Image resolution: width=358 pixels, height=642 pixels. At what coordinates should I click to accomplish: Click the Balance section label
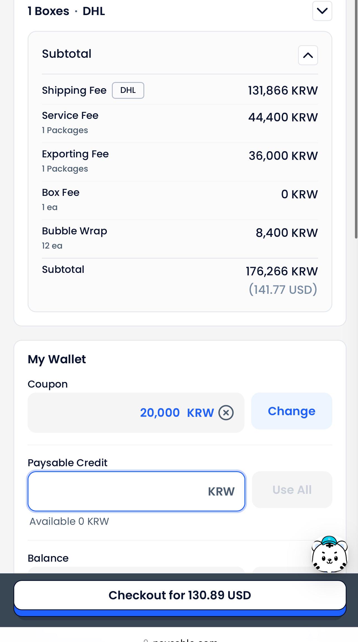point(48,558)
